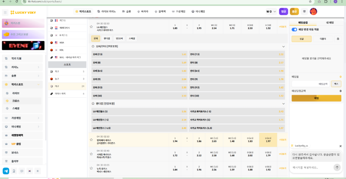Toggle the 배당 변경 자동 적용 switch
The image size is (346, 179).
click(x=295, y=29)
